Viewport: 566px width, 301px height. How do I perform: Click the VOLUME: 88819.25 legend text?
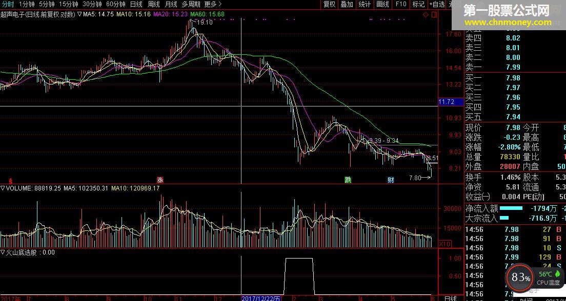point(33,188)
